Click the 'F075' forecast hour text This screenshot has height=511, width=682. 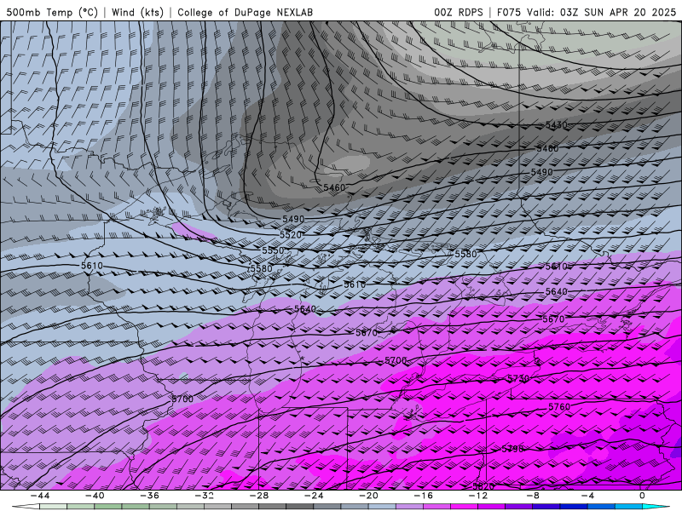click(x=509, y=12)
